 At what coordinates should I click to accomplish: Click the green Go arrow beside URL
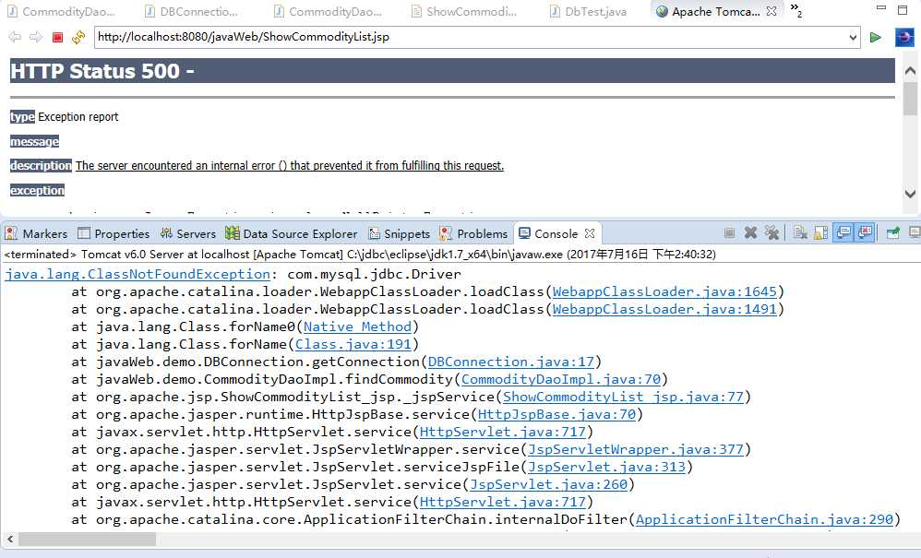876,37
